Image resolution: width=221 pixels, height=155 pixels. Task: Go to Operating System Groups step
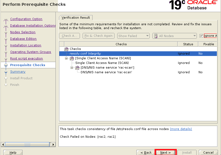[30, 52]
